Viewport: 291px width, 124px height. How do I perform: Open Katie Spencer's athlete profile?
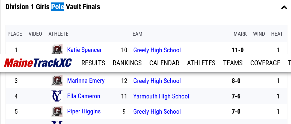pos(84,50)
